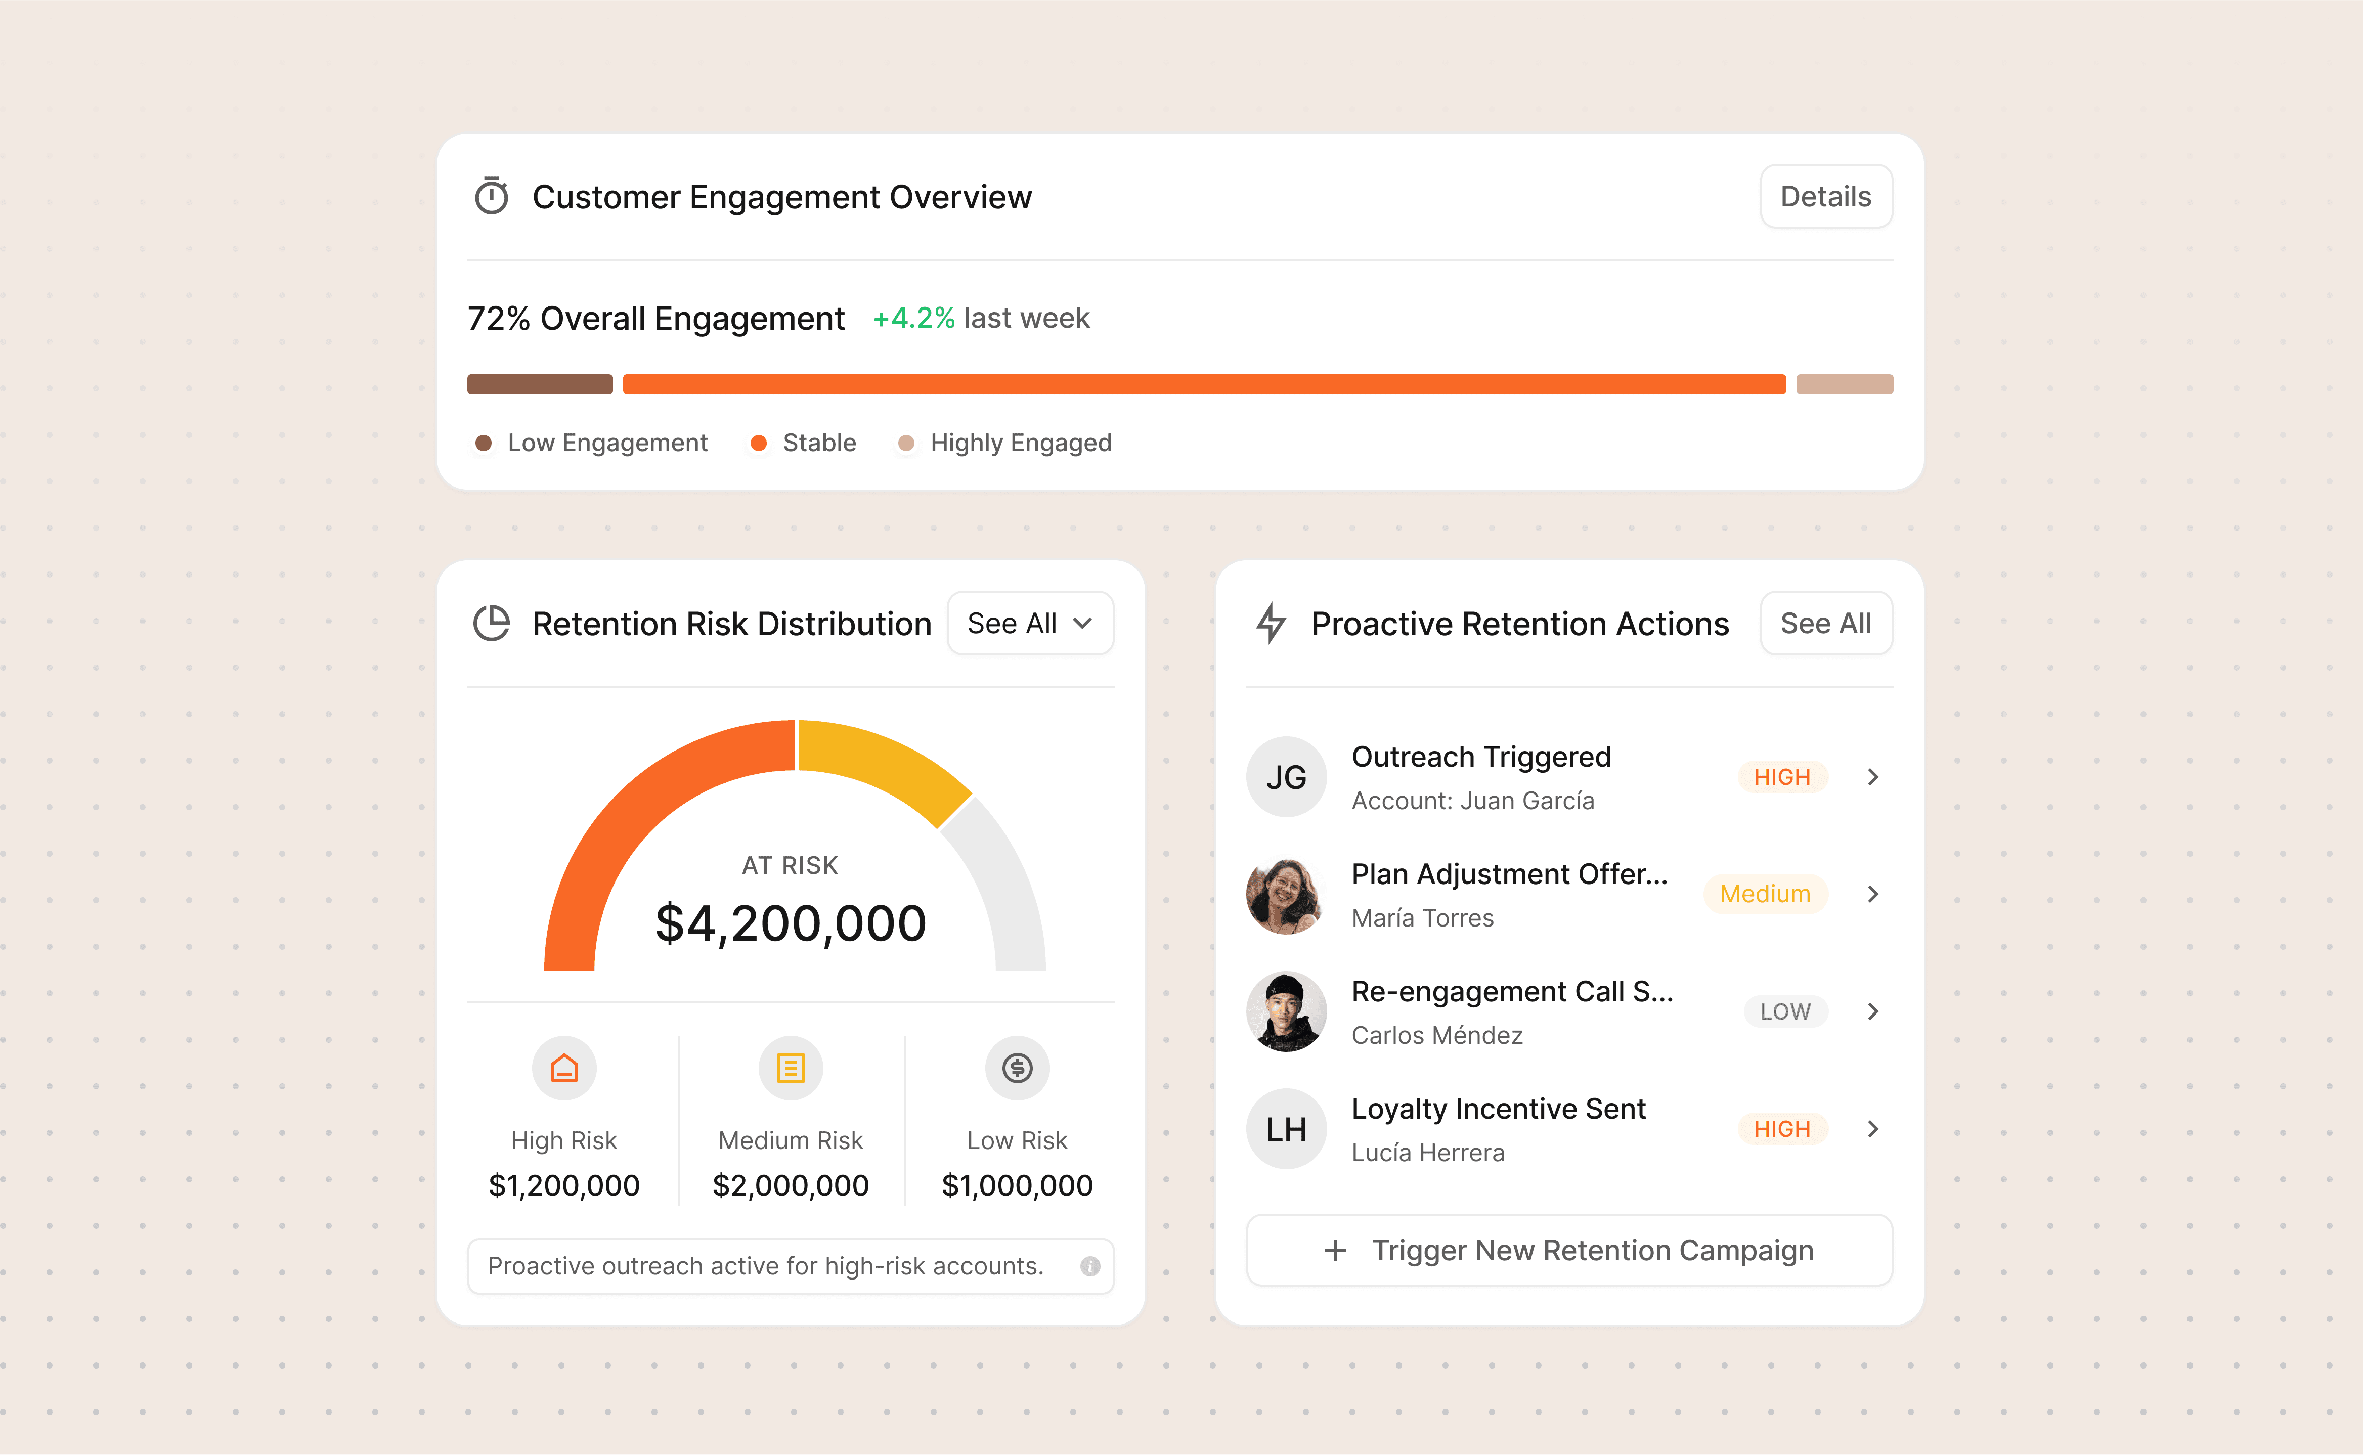Click the orange Stable segment of the engagement bar

1204,385
